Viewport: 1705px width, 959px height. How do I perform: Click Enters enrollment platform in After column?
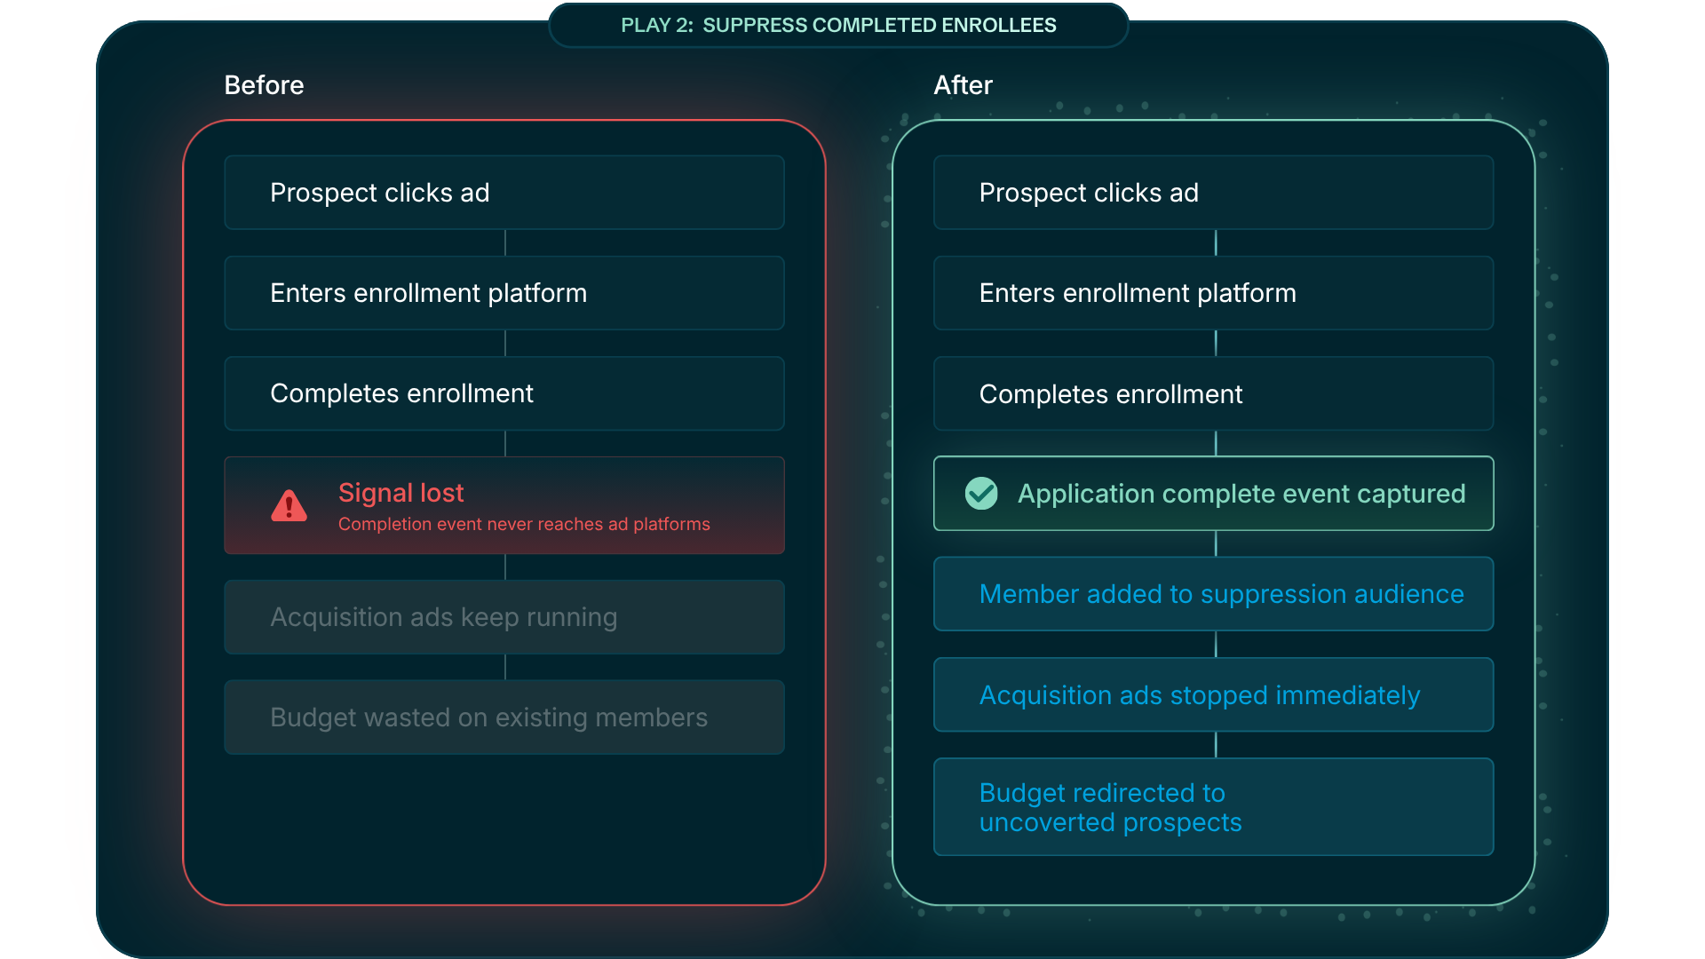(x=1213, y=293)
